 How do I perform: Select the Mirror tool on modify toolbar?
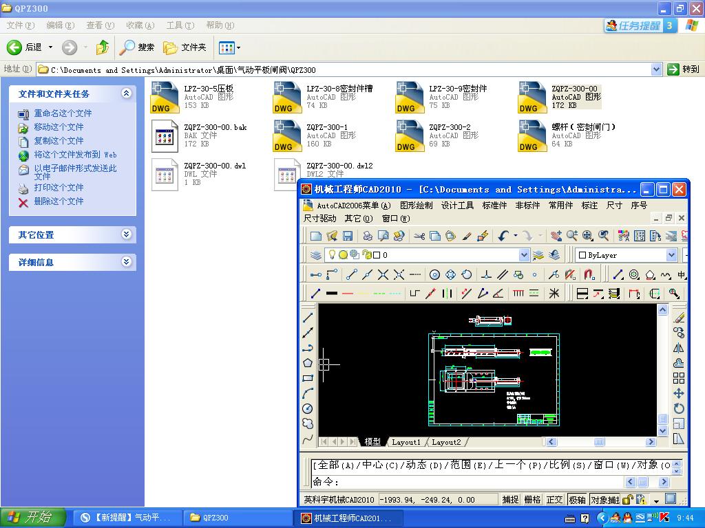[679, 348]
